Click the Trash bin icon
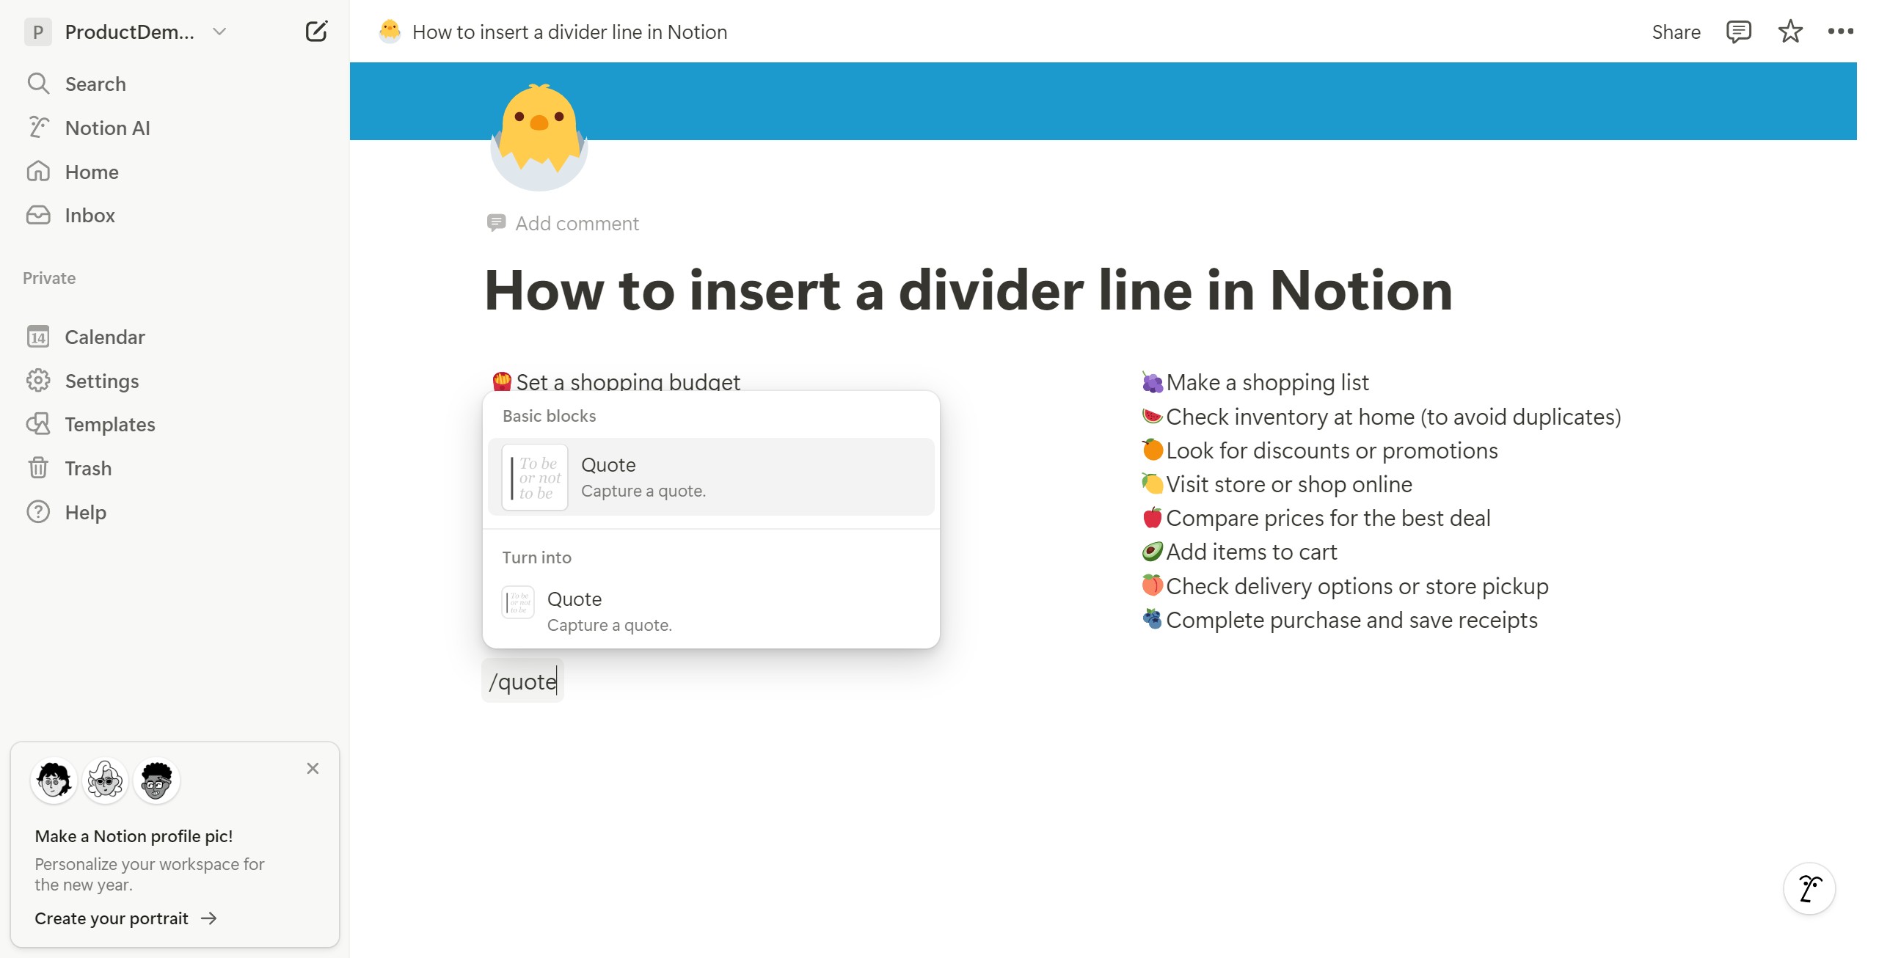The height and width of the screenshot is (958, 1879). 38,468
